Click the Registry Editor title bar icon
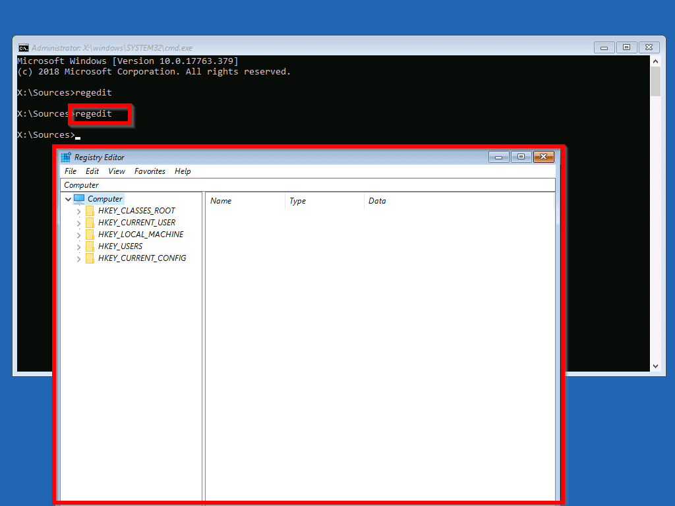This screenshot has width=675, height=506. 65,157
